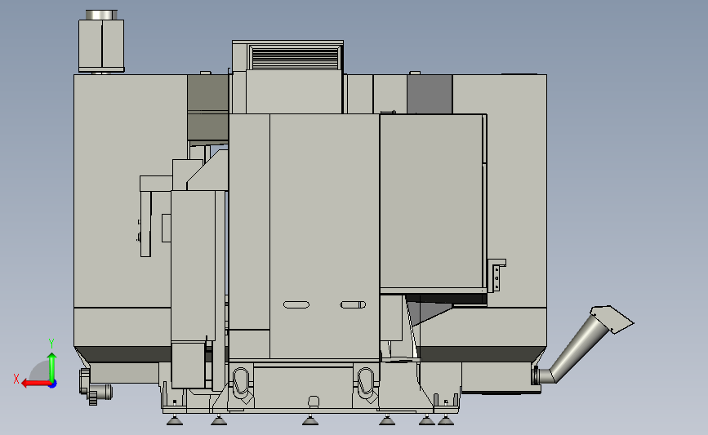Click the green Y axis arrow on triad
The width and height of the screenshot is (708, 435).
[x=52, y=367]
